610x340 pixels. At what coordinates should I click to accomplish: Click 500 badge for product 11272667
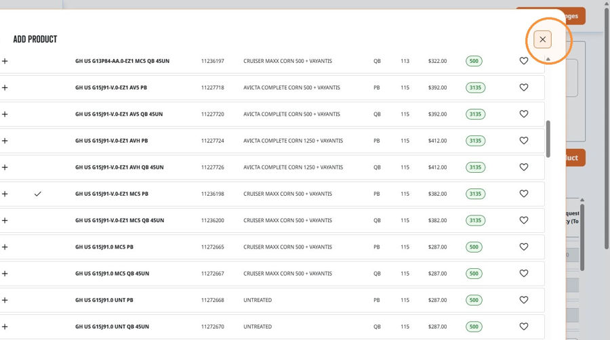(474, 274)
